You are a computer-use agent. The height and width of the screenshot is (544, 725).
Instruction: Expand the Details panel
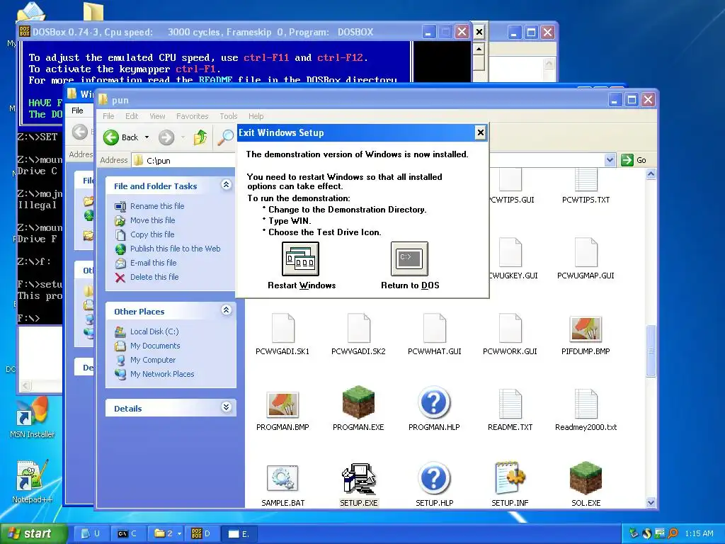point(226,407)
